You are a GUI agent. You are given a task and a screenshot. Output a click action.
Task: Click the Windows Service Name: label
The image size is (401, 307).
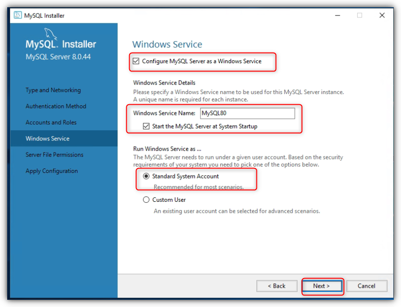click(x=164, y=113)
